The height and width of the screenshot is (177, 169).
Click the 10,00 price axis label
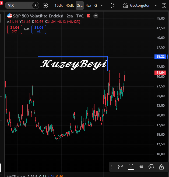click(x=160, y=154)
